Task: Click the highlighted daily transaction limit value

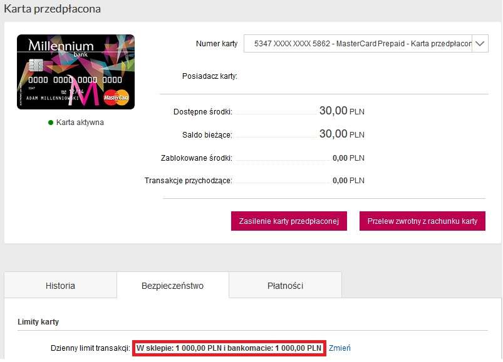Action: pos(229,348)
